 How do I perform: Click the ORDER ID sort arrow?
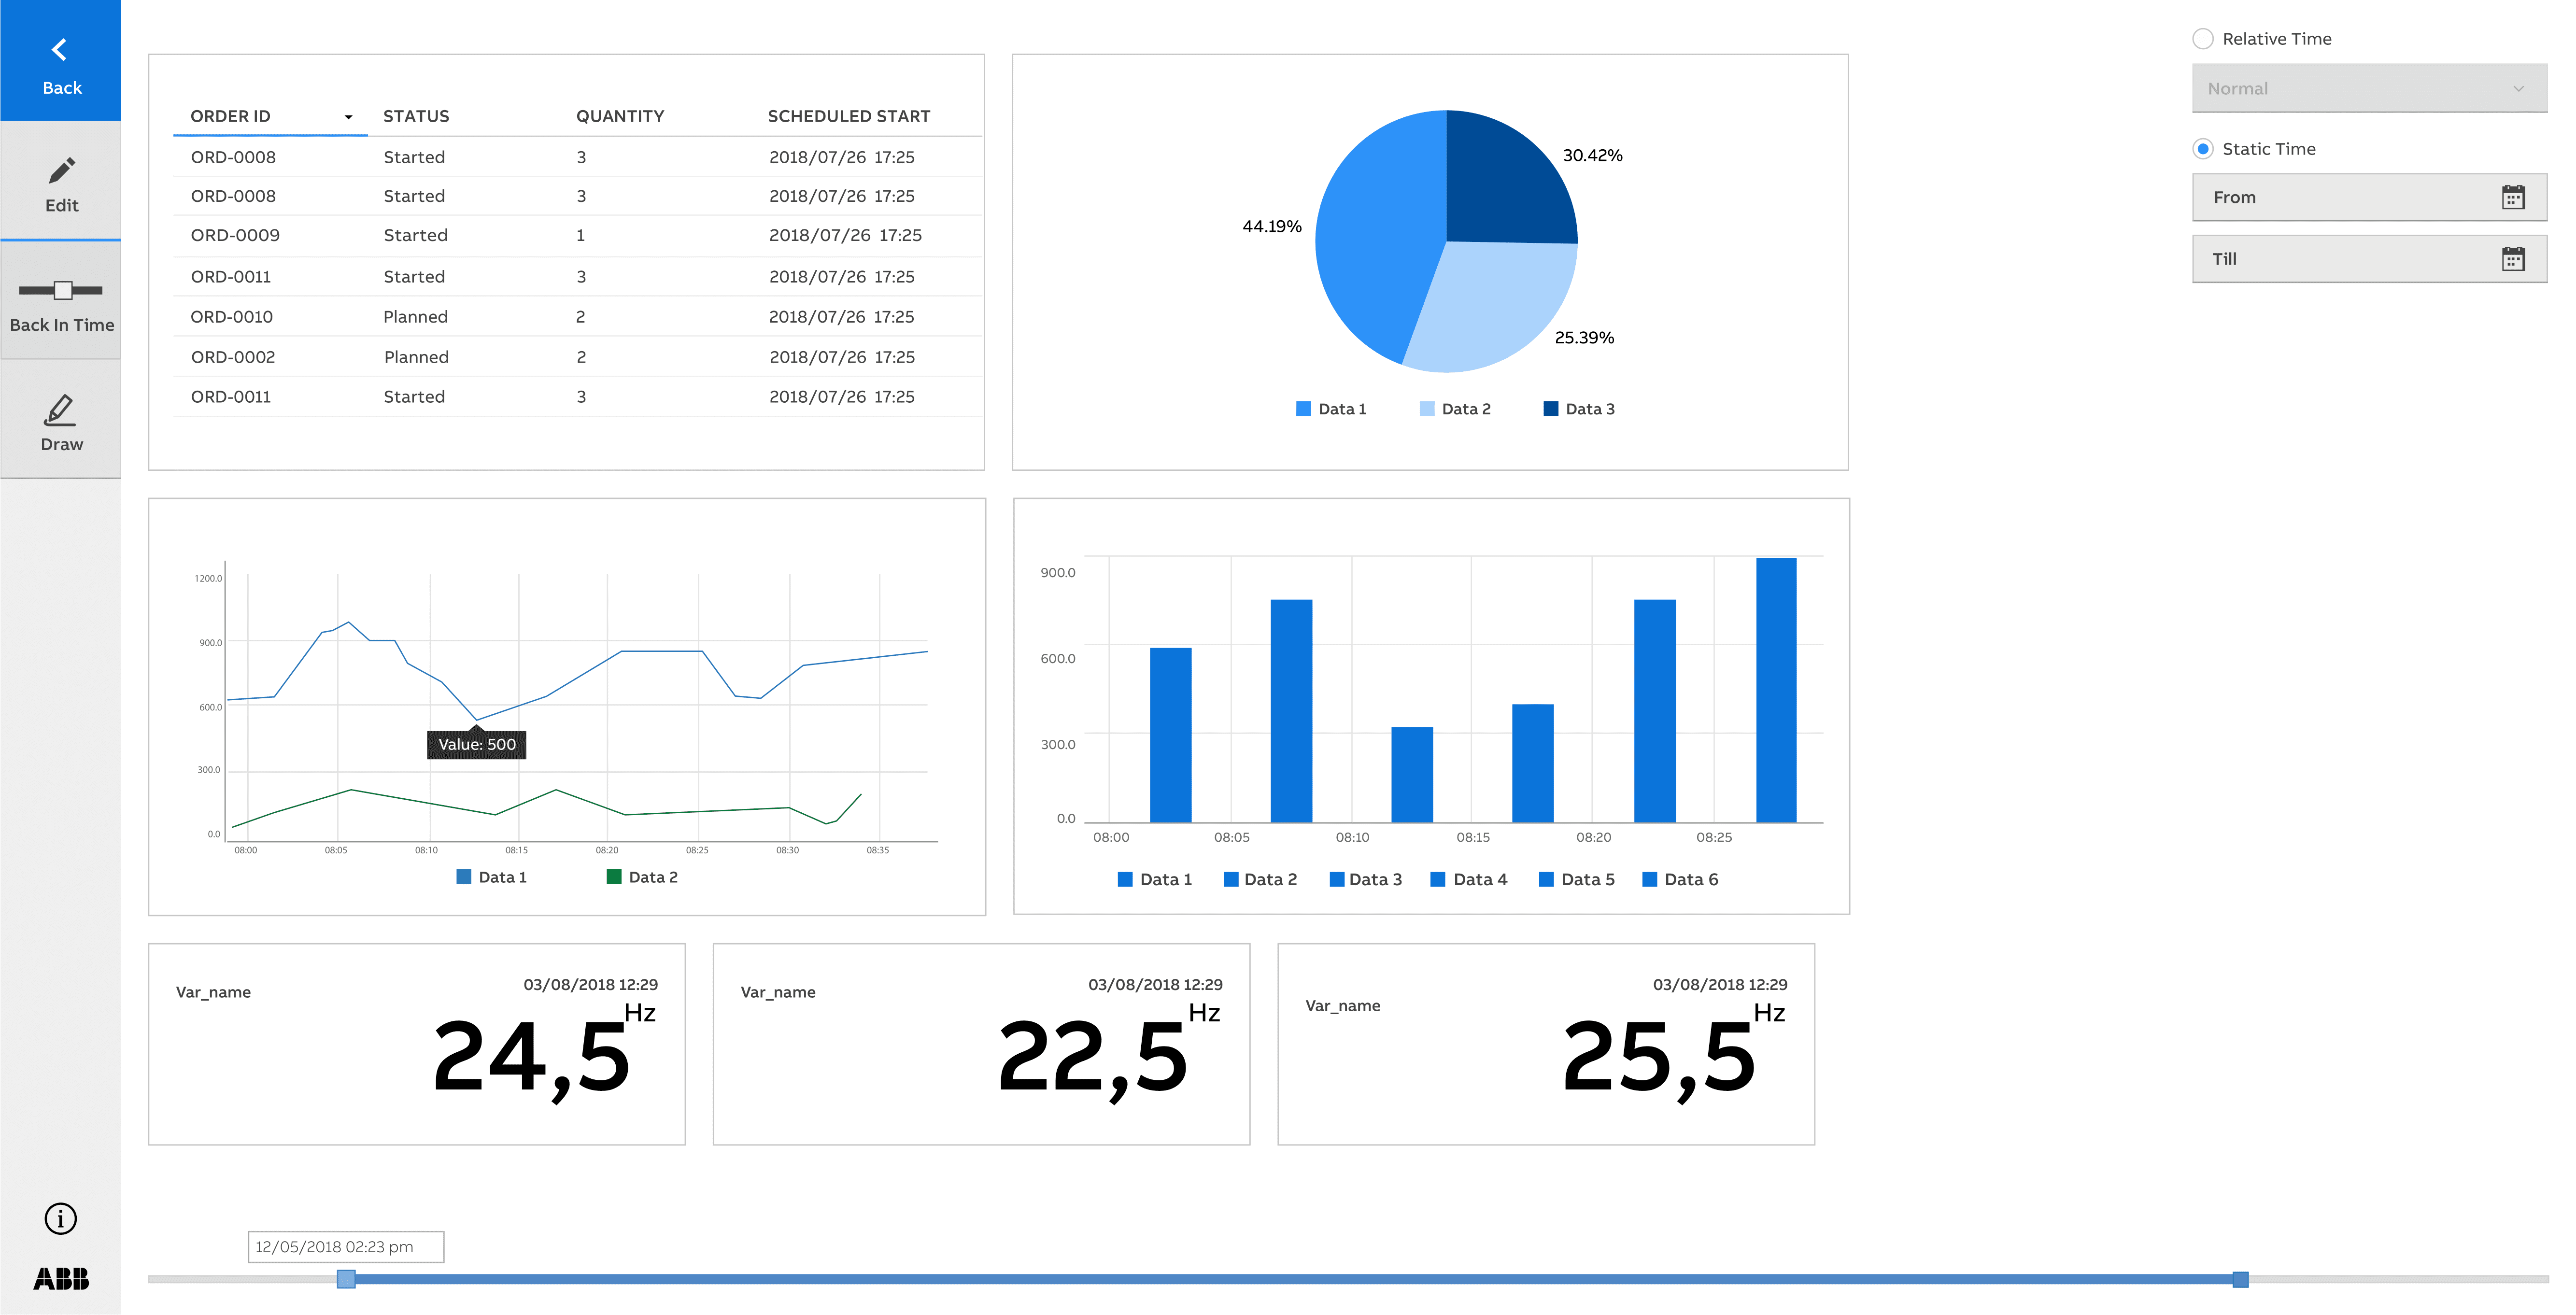[x=348, y=117]
